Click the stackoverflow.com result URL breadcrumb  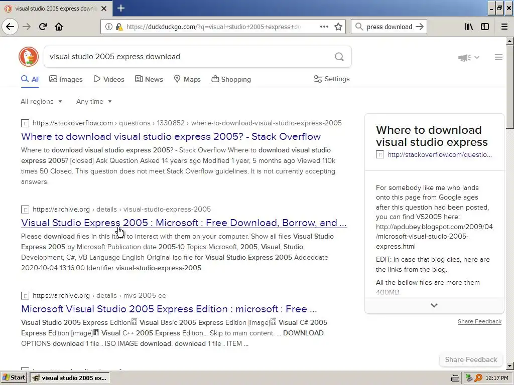pos(187,123)
